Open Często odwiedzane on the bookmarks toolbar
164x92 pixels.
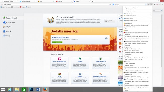pos(6,7)
